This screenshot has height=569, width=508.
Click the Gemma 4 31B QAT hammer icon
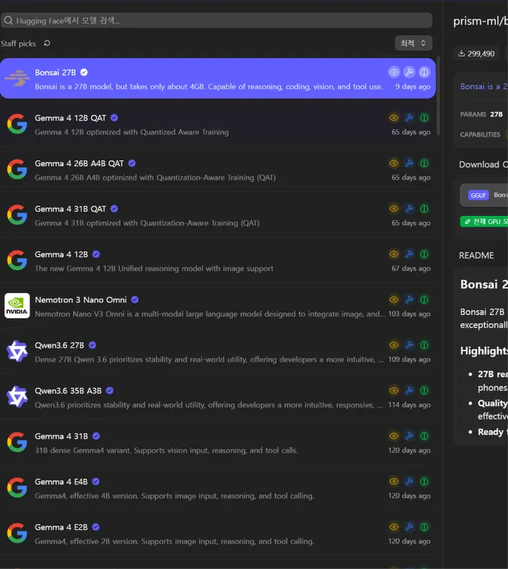point(409,209)
